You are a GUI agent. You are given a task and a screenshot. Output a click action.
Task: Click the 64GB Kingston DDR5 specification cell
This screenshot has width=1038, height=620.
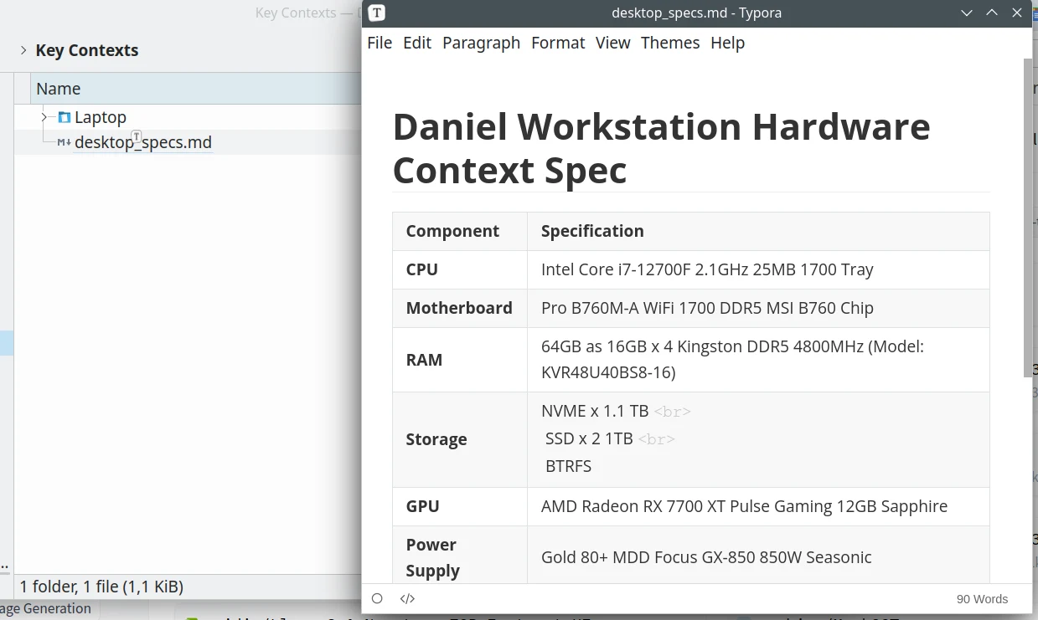[x=758, y=360]
